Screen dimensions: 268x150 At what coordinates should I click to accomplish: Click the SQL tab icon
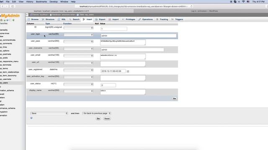[59, 20]
